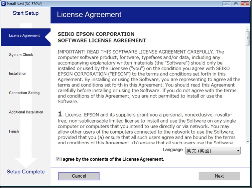
Task: Click the Language label
Action: (172, 150)
